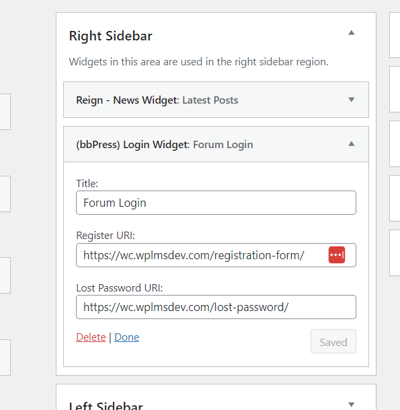400x410 pixels.
Task: Click the Right Sidebar heading
Action: pyautogui.click(x=110, y=36)
